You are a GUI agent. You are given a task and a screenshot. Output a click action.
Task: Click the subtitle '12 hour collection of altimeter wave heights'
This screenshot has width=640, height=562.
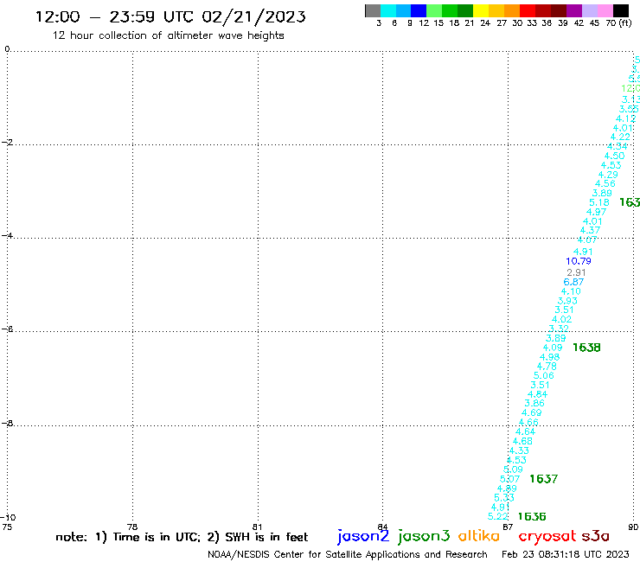pos(168,35)
